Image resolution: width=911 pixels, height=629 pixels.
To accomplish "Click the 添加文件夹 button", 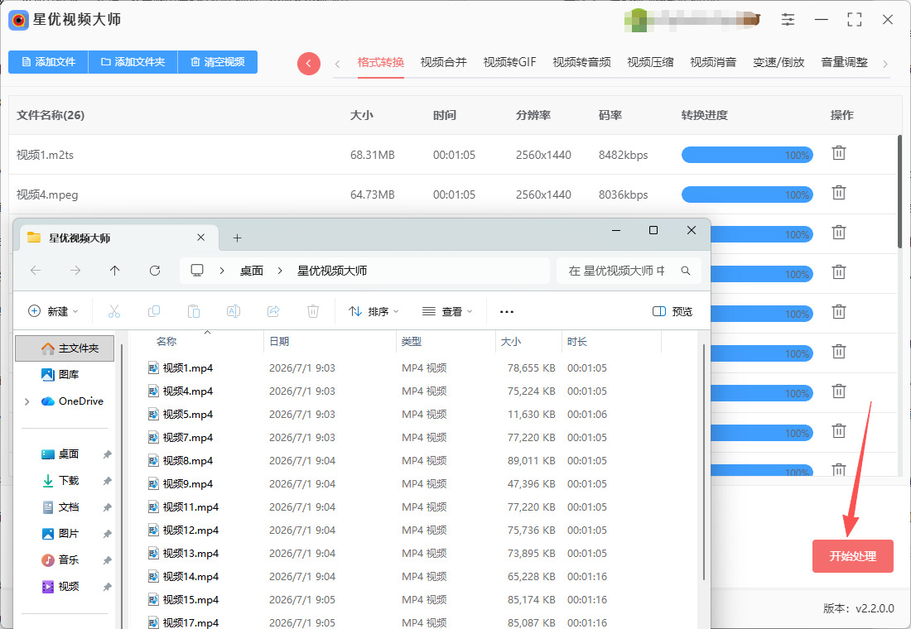I will point(133,62).
